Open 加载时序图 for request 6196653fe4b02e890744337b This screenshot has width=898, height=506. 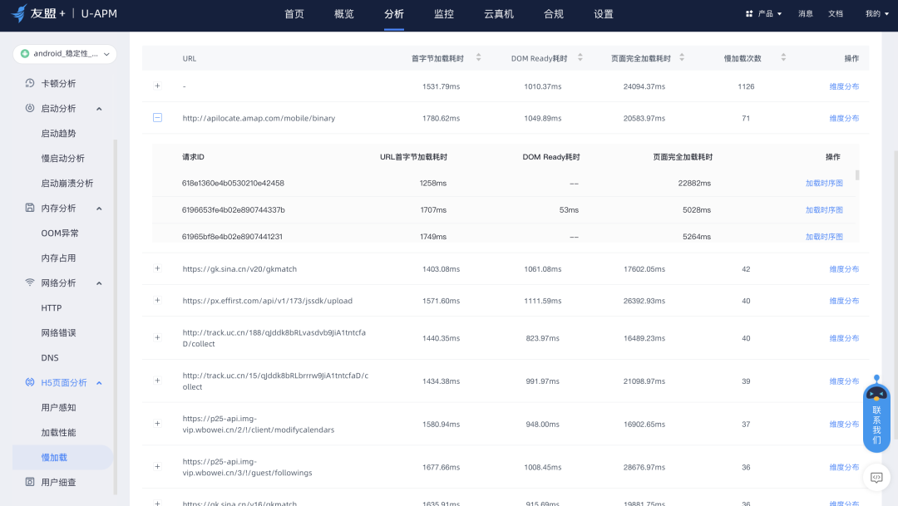[824, 210]
